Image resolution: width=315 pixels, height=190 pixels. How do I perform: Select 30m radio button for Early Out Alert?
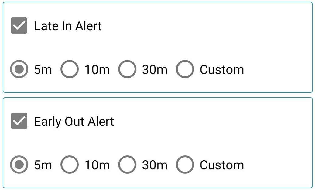127,165
